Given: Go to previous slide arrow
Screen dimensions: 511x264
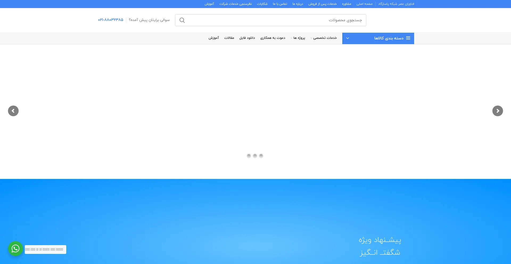Looking at the screenshot, I should 13,111.
